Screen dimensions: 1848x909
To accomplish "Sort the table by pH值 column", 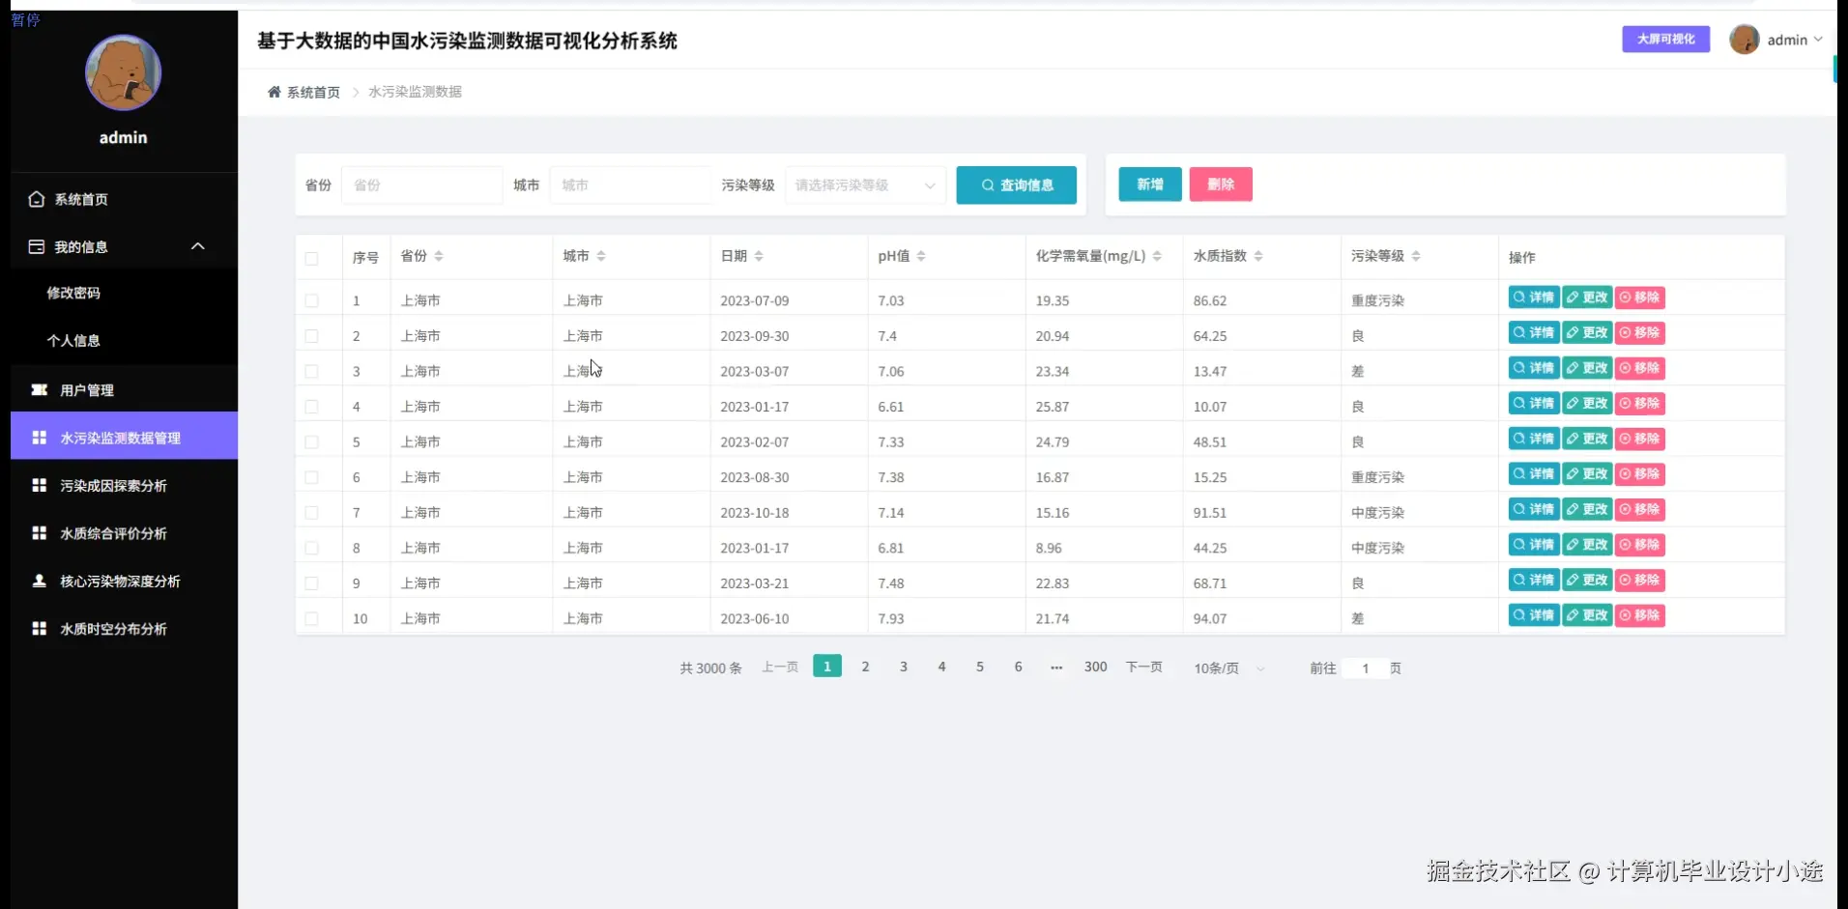I will tap(920, 256).
